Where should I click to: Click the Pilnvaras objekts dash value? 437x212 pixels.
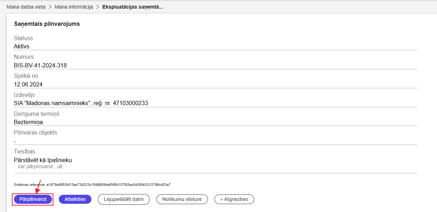[x=15, y=141]
